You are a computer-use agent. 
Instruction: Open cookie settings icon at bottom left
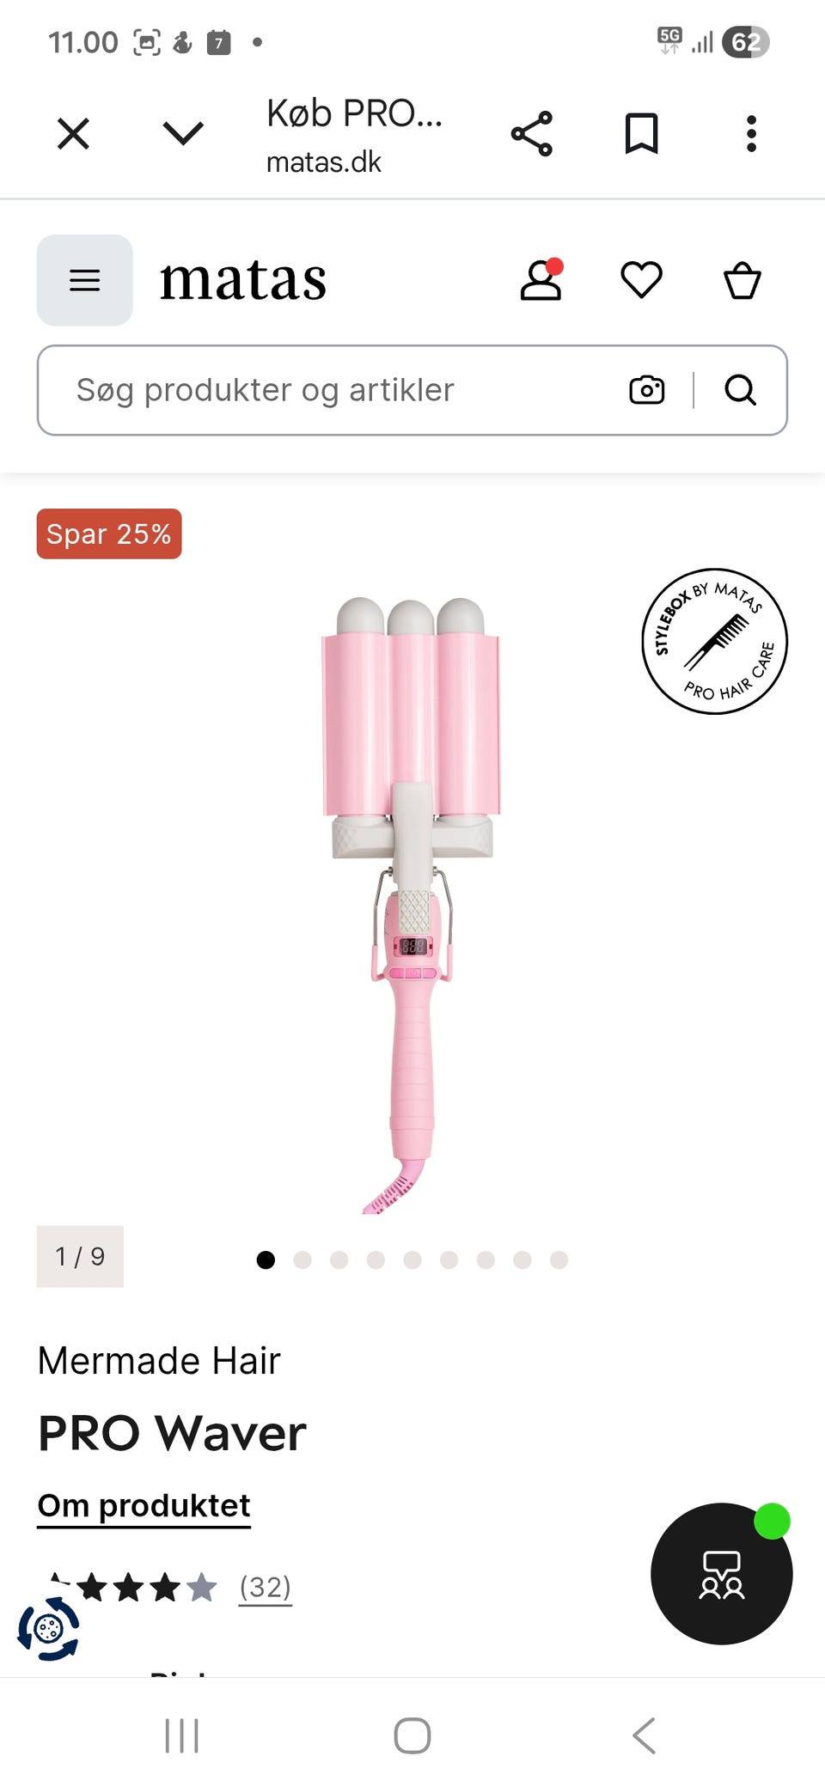[x=48, y=1628]
